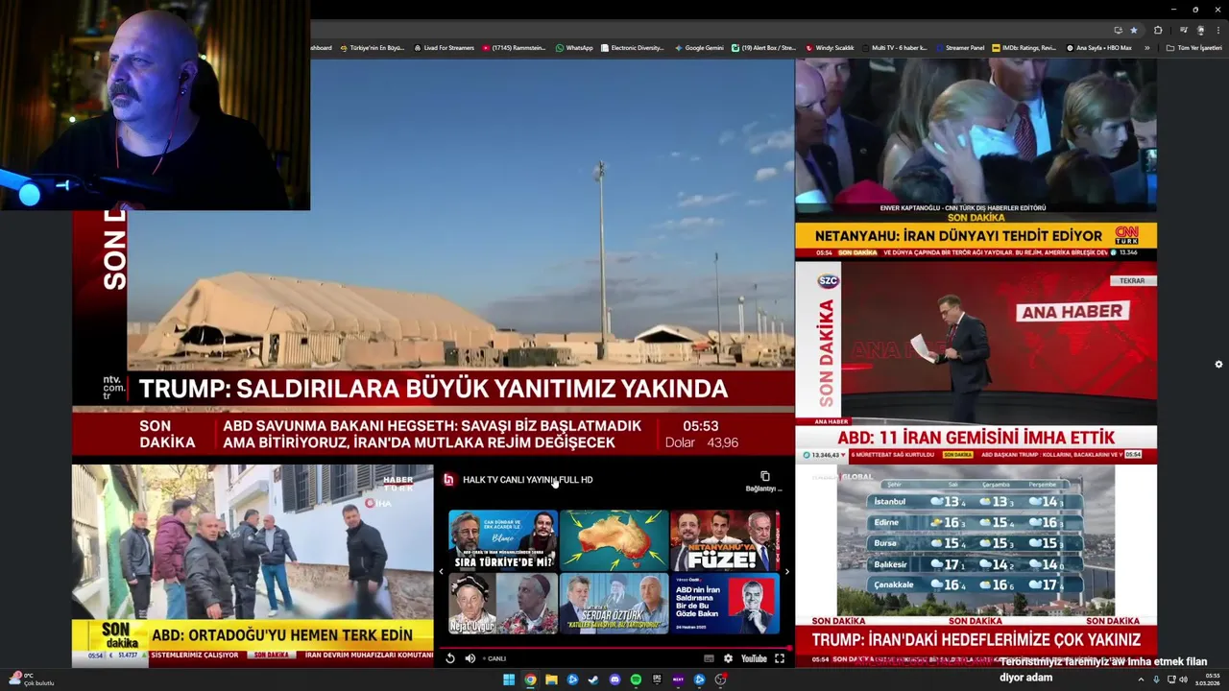
Task: Open the system volume control in the tray
Action: click(x=1183, y=679)
